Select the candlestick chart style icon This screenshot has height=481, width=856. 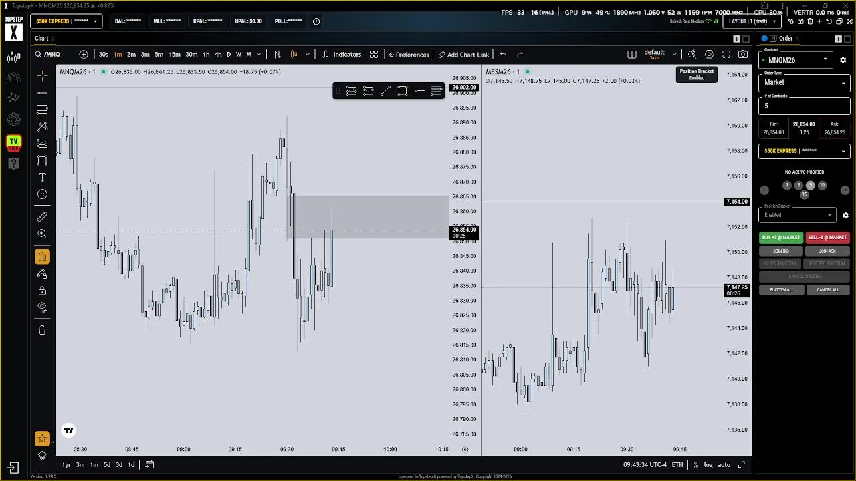(294, 55)
